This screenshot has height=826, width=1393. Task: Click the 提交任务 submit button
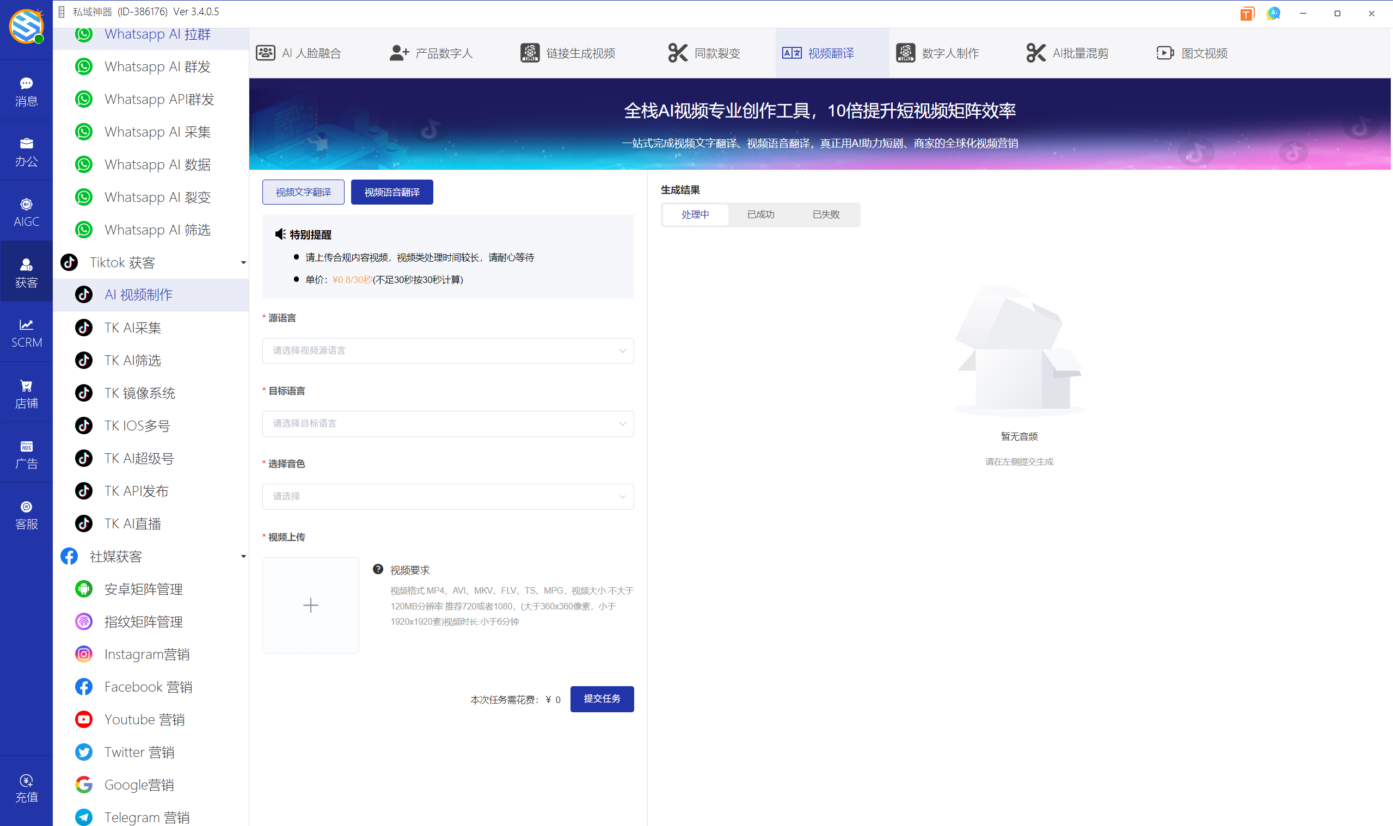[602, 699]
